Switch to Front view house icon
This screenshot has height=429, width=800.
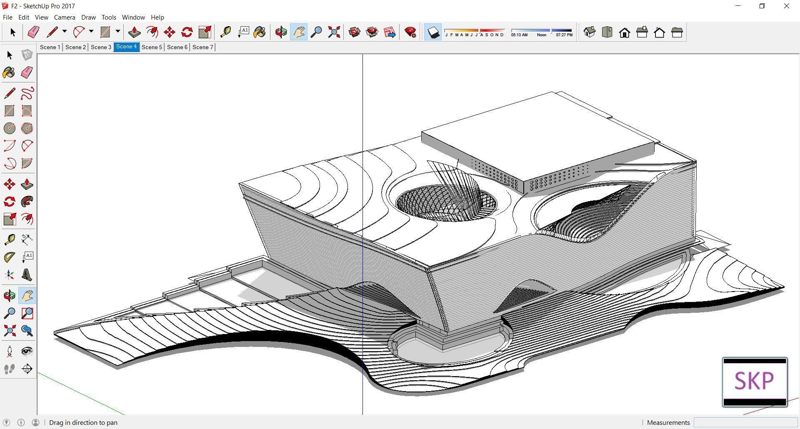[625, 32]
